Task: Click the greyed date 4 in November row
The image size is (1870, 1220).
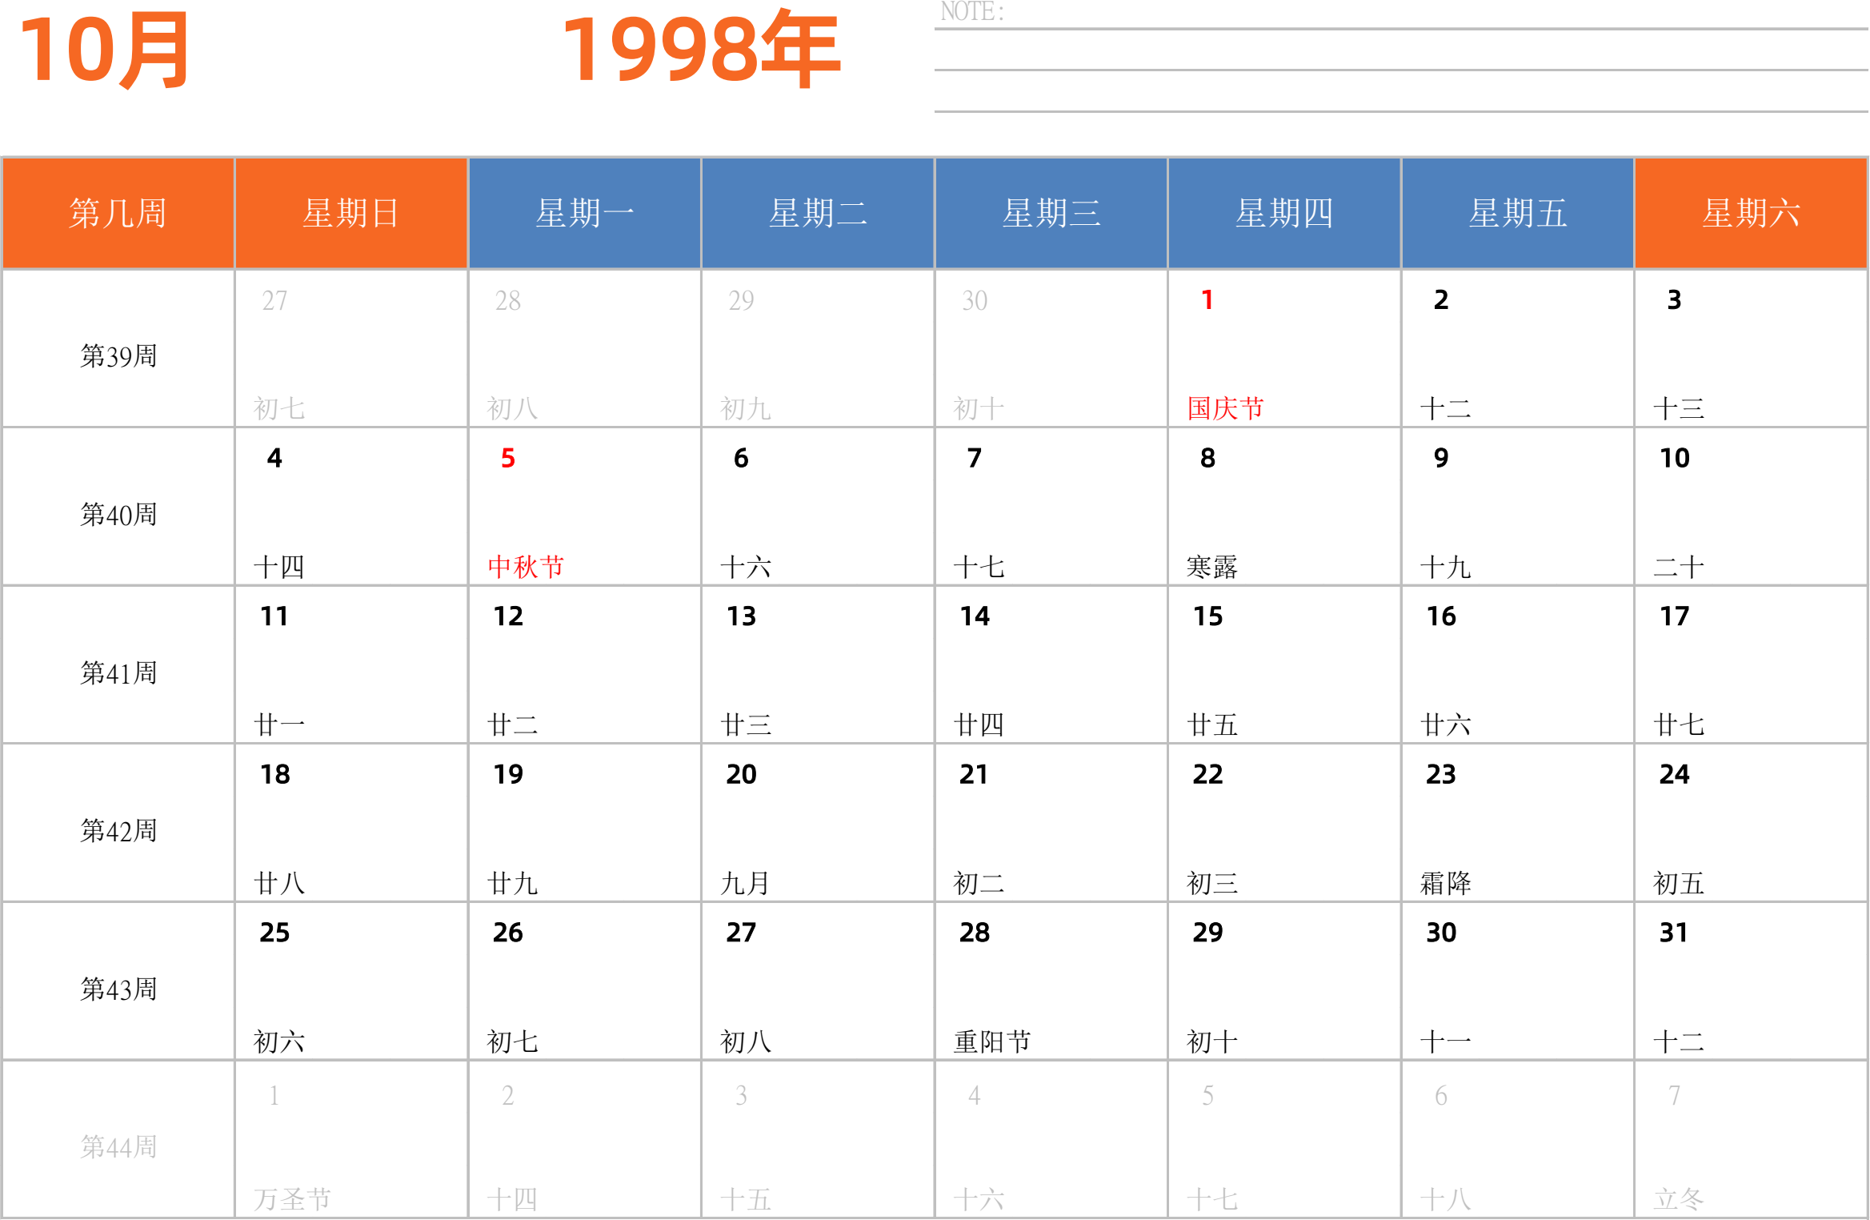Action: tap(975, 1095)
